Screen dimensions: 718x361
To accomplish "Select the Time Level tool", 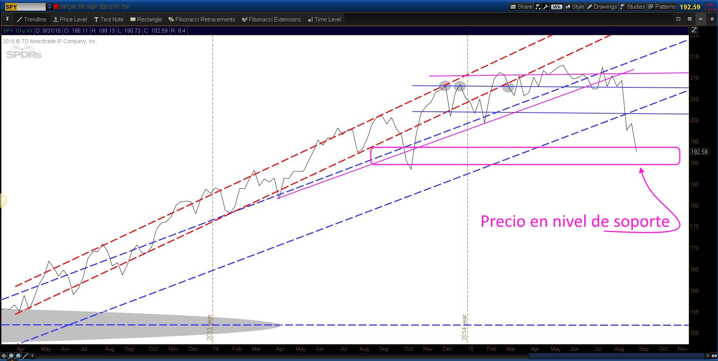I will [x=324, y=19].
